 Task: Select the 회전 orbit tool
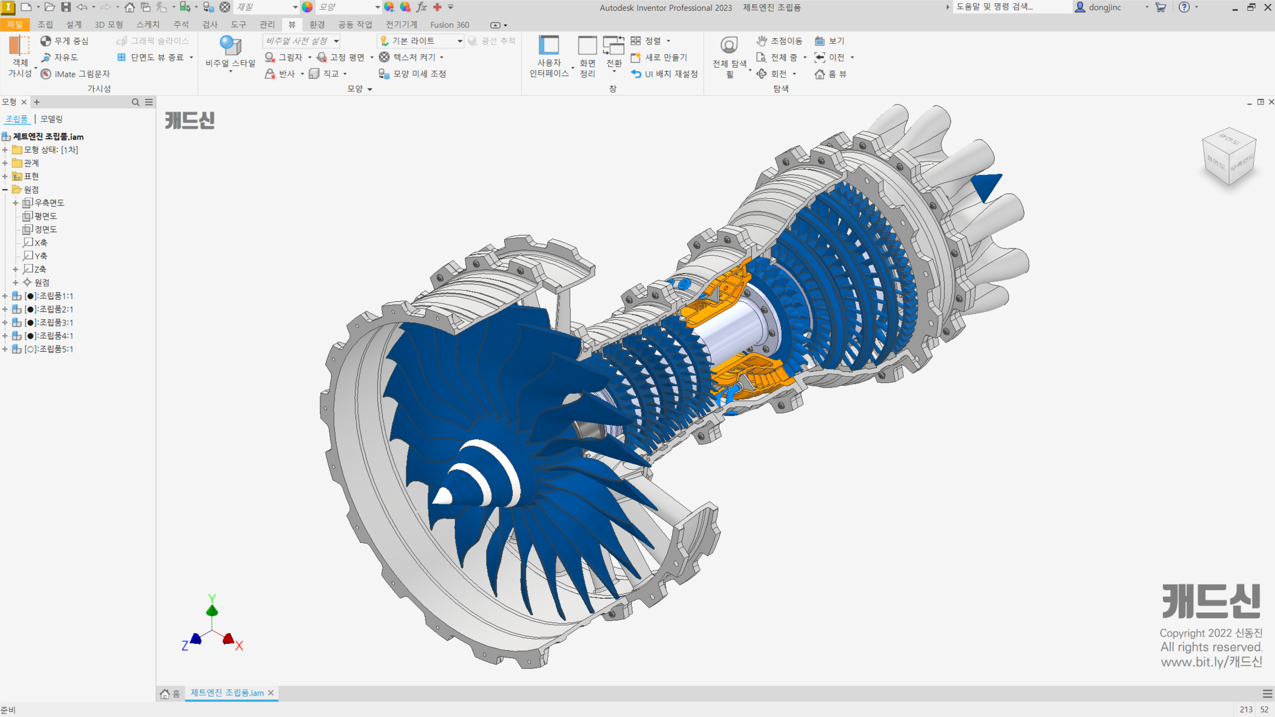point(772,74)
